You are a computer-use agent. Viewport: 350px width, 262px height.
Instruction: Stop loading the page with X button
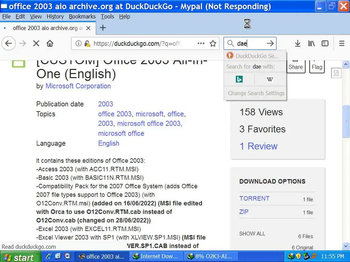point(36,43)
